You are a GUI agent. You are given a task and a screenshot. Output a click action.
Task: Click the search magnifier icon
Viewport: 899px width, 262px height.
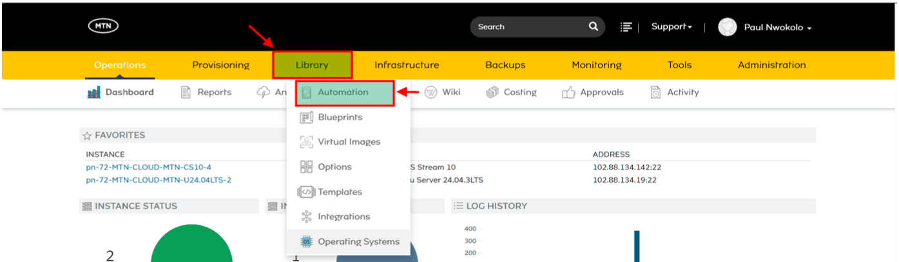pyautogui.click(x=593, y=26)
